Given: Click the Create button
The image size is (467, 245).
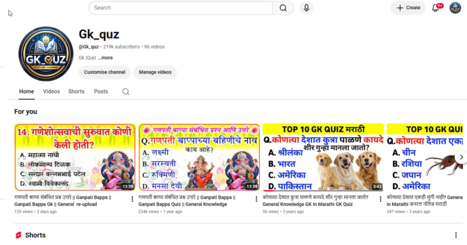Looking at the screenshot, I should pos(408,8).
